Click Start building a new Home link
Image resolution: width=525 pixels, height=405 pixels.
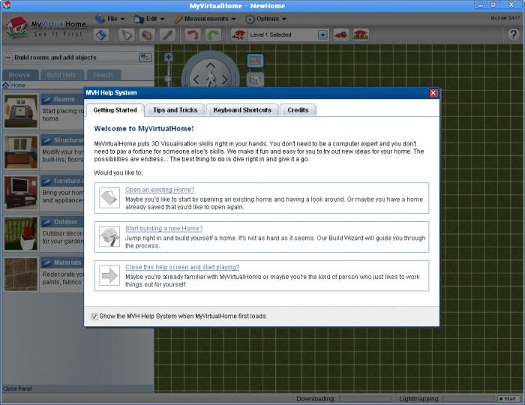coord(164,228)
